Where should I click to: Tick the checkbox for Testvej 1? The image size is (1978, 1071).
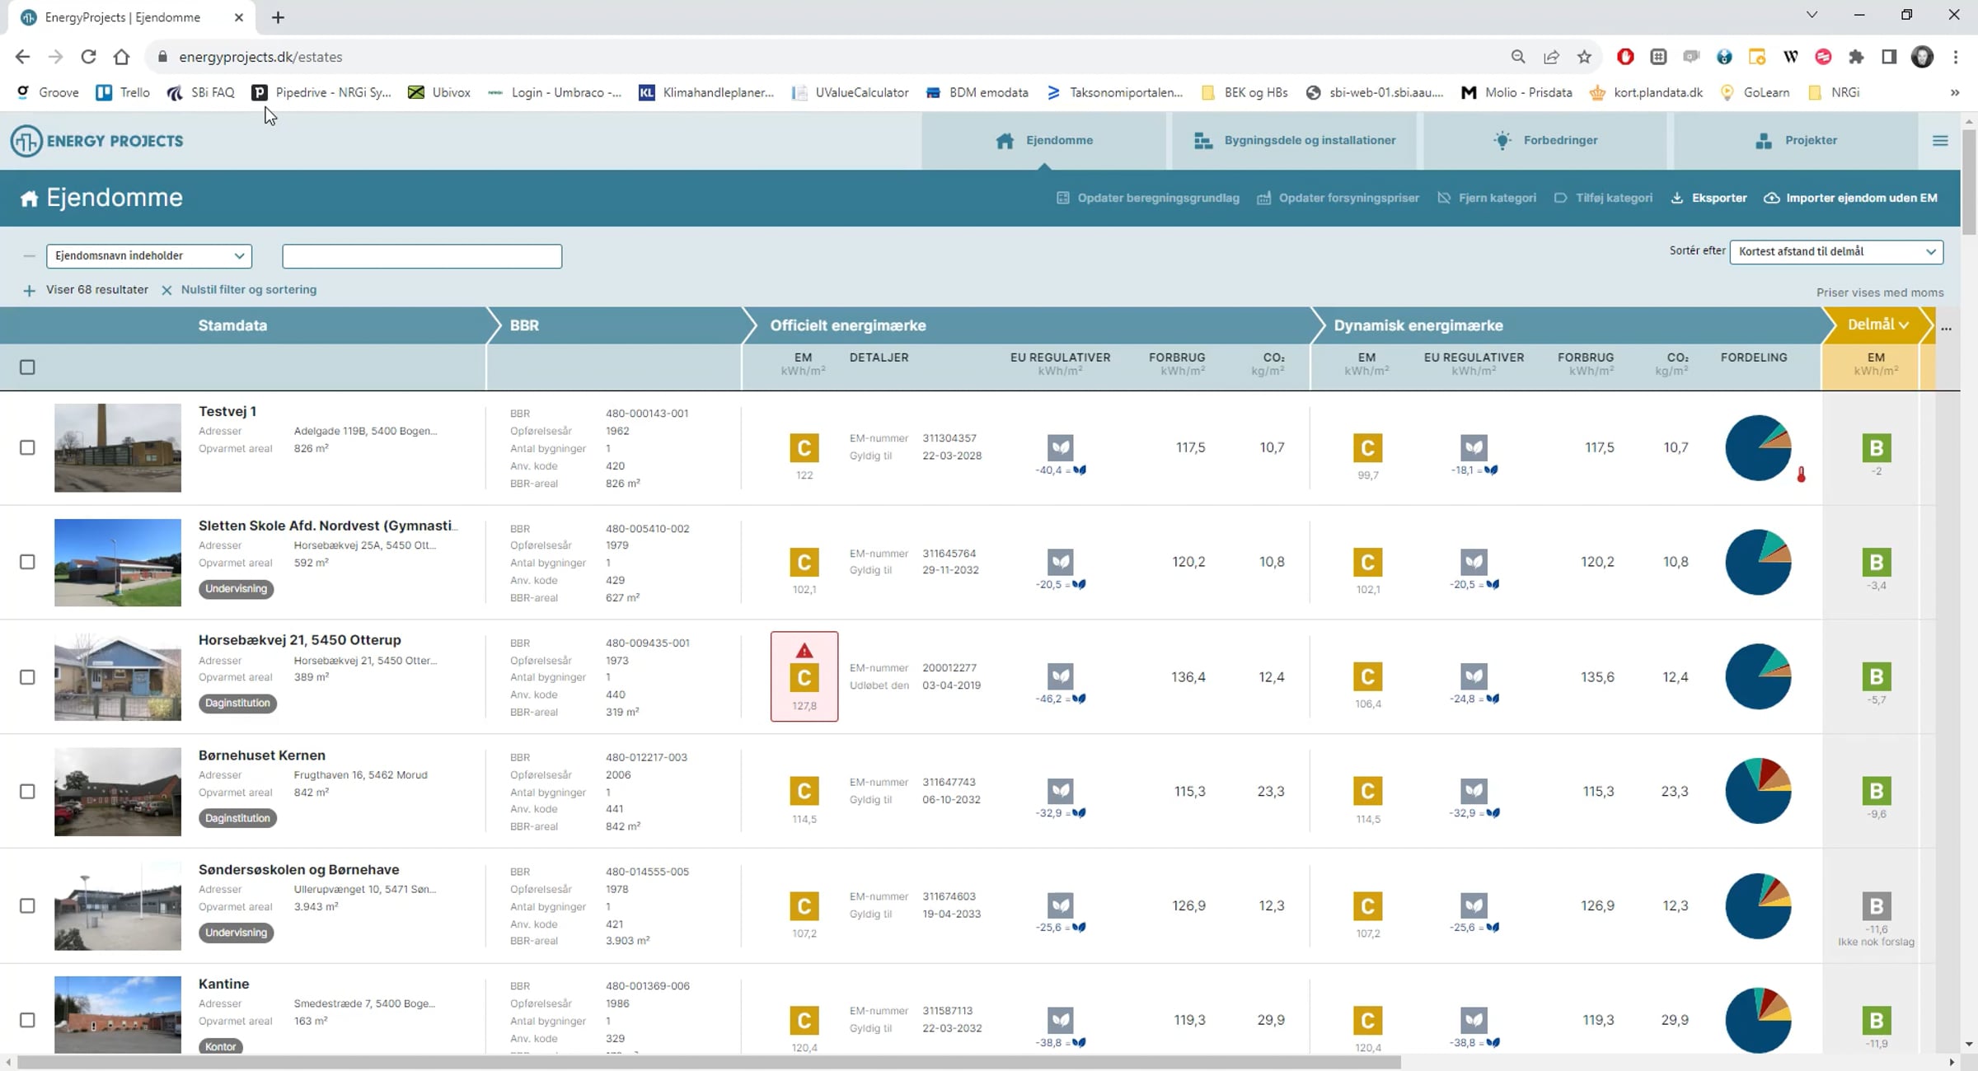tap(27, 447)
